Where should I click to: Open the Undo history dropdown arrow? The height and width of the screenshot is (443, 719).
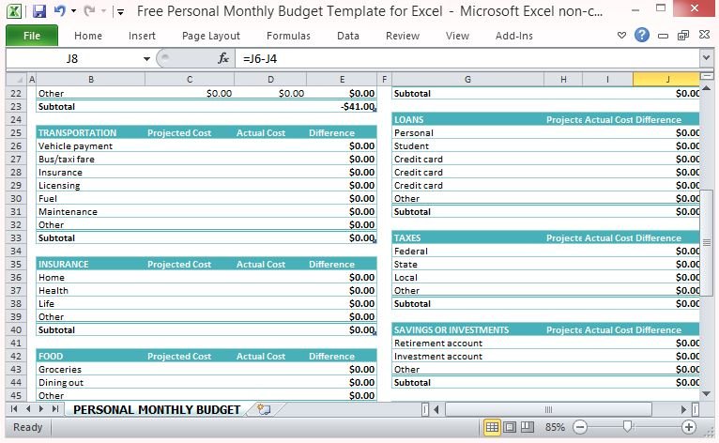coord(73,10)
